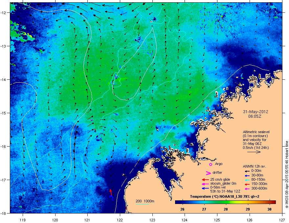This screenshot has width=289, height=223.
Task: Click the green 28° section of colorbar
Action: pyautogui.click(x=226, y=202)
